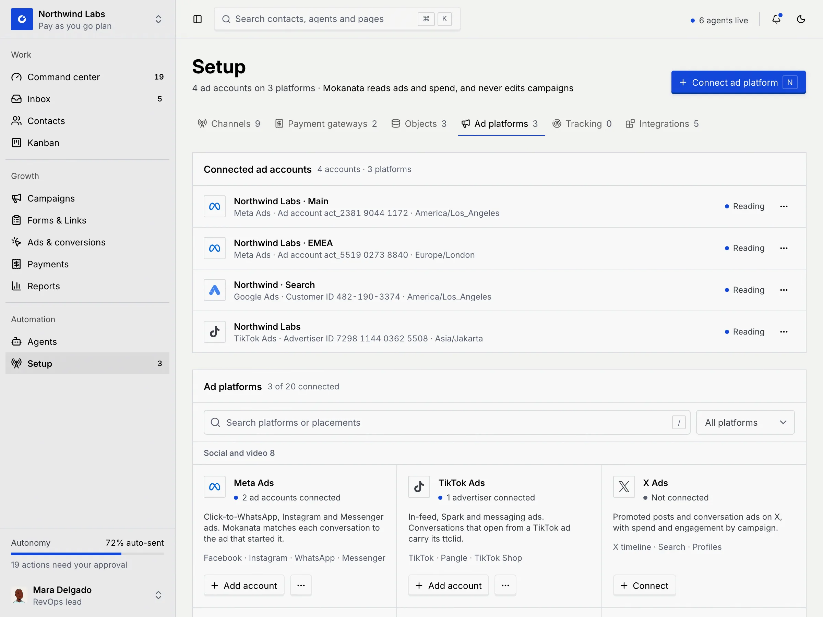Focus the Search contacts, agents and pages field
This screenshot has width=823, height=617.
point(337,19)
